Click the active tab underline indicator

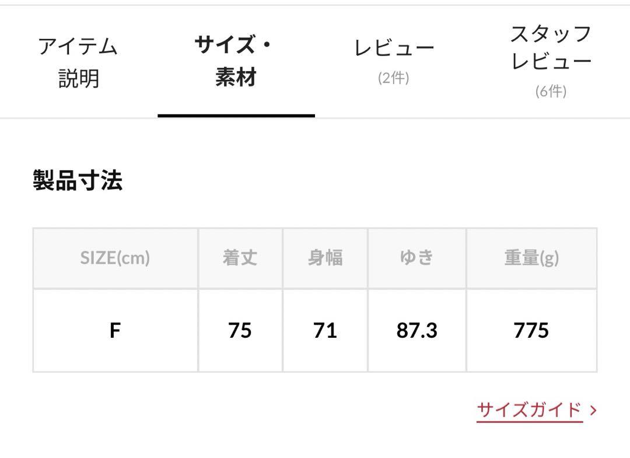pos(236,116)
